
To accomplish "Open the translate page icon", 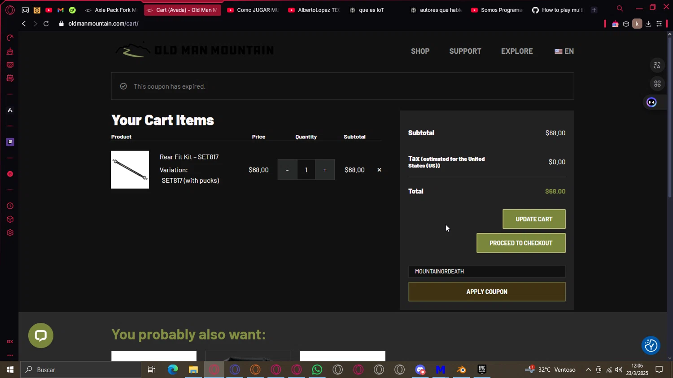I will pyautogui.click(x=657, y=65).
